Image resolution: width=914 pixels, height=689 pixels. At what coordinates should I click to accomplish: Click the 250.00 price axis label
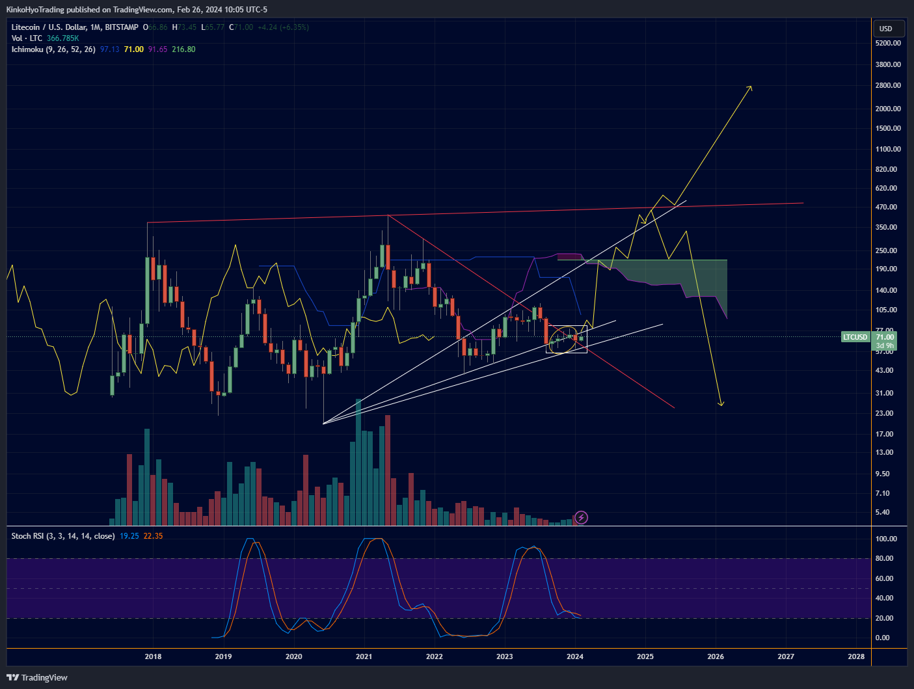point(886,250)
